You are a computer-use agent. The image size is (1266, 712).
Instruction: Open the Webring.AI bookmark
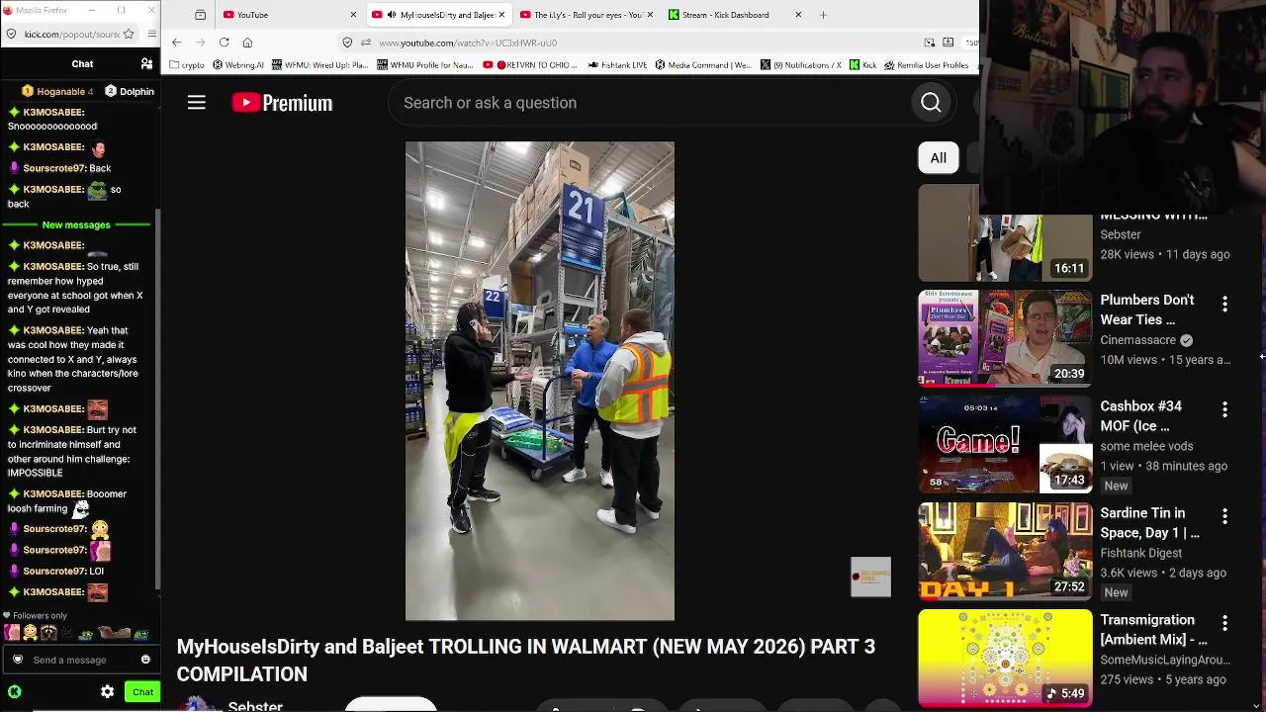click(x=238, y=65)
